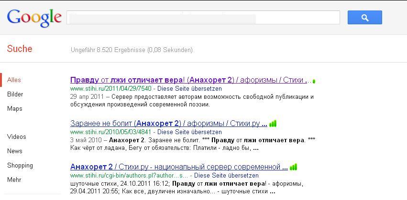Screen dimensions: 407x200
Task: Click green bars icon beside 'Заранее не болит'
Action: [273, 124]
